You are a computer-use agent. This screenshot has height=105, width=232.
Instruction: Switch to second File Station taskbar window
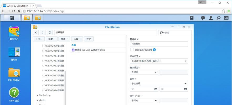38,18
